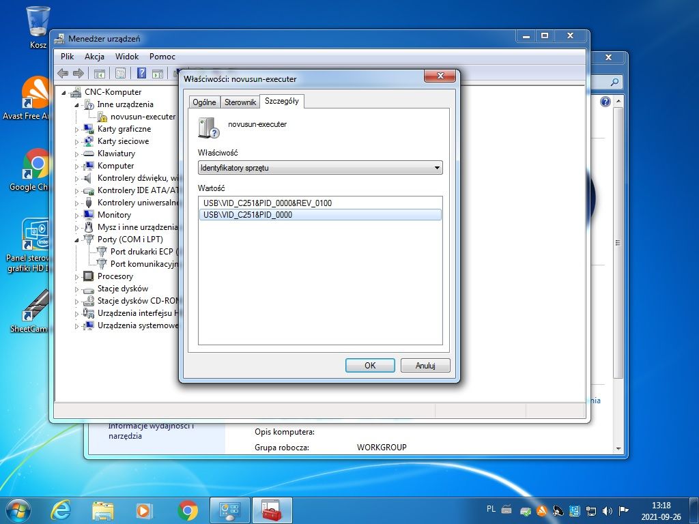
Task: Launch Internet Explorer from the taskbar
Action: [x=61, y=510]
